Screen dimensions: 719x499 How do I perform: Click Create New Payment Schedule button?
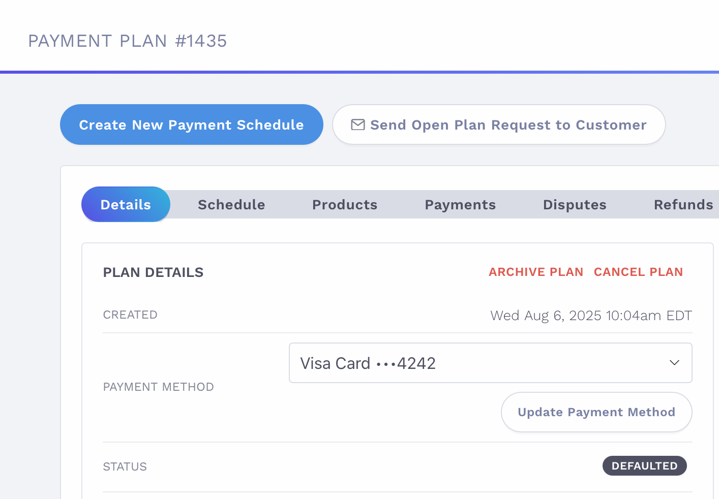coord(192,124)
